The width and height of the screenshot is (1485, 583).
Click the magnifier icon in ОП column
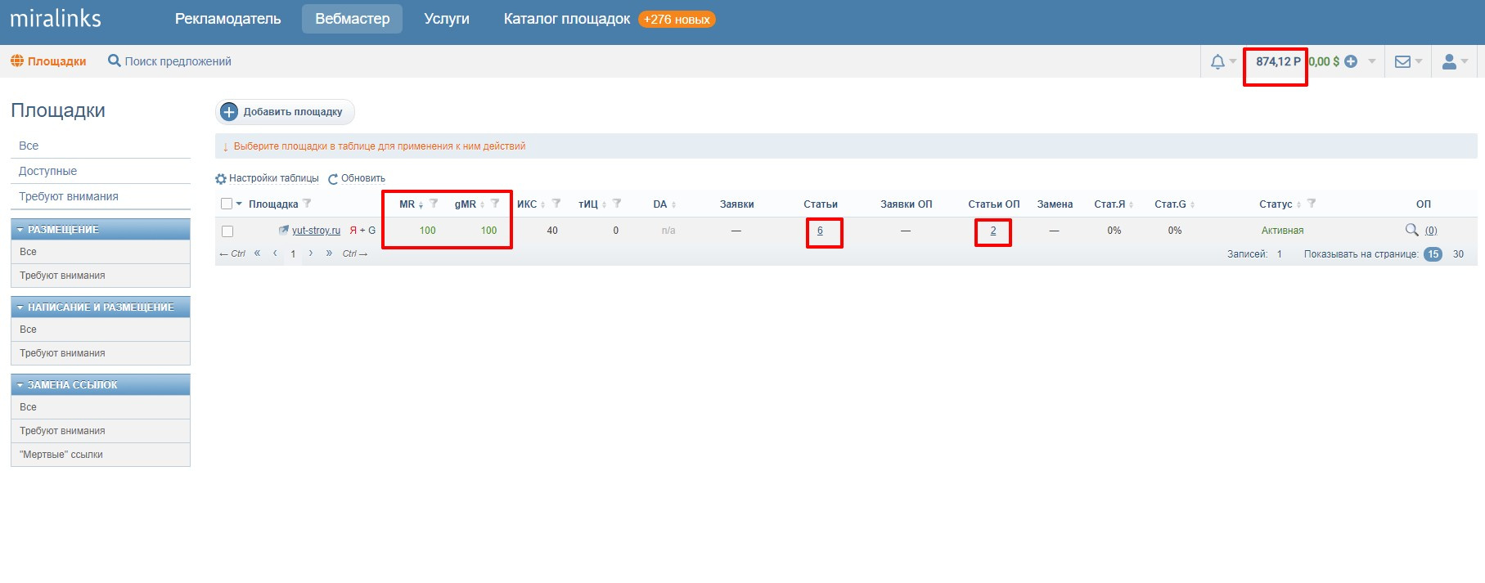(x=1411, y=230)
